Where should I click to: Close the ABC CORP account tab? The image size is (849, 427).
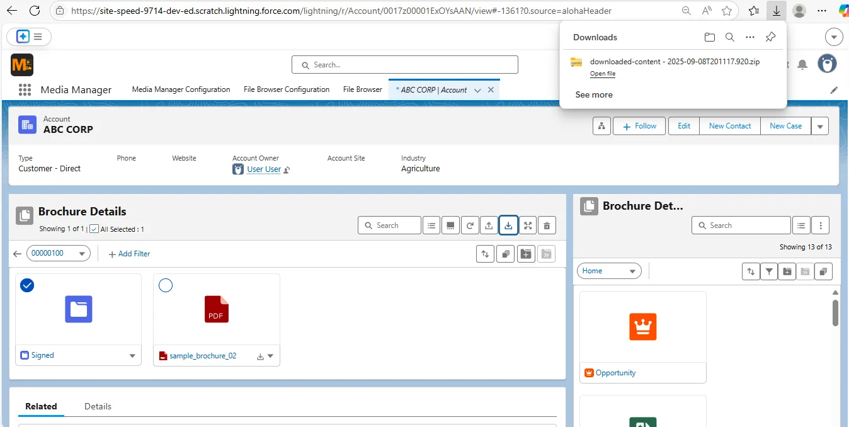pos(491,90)
